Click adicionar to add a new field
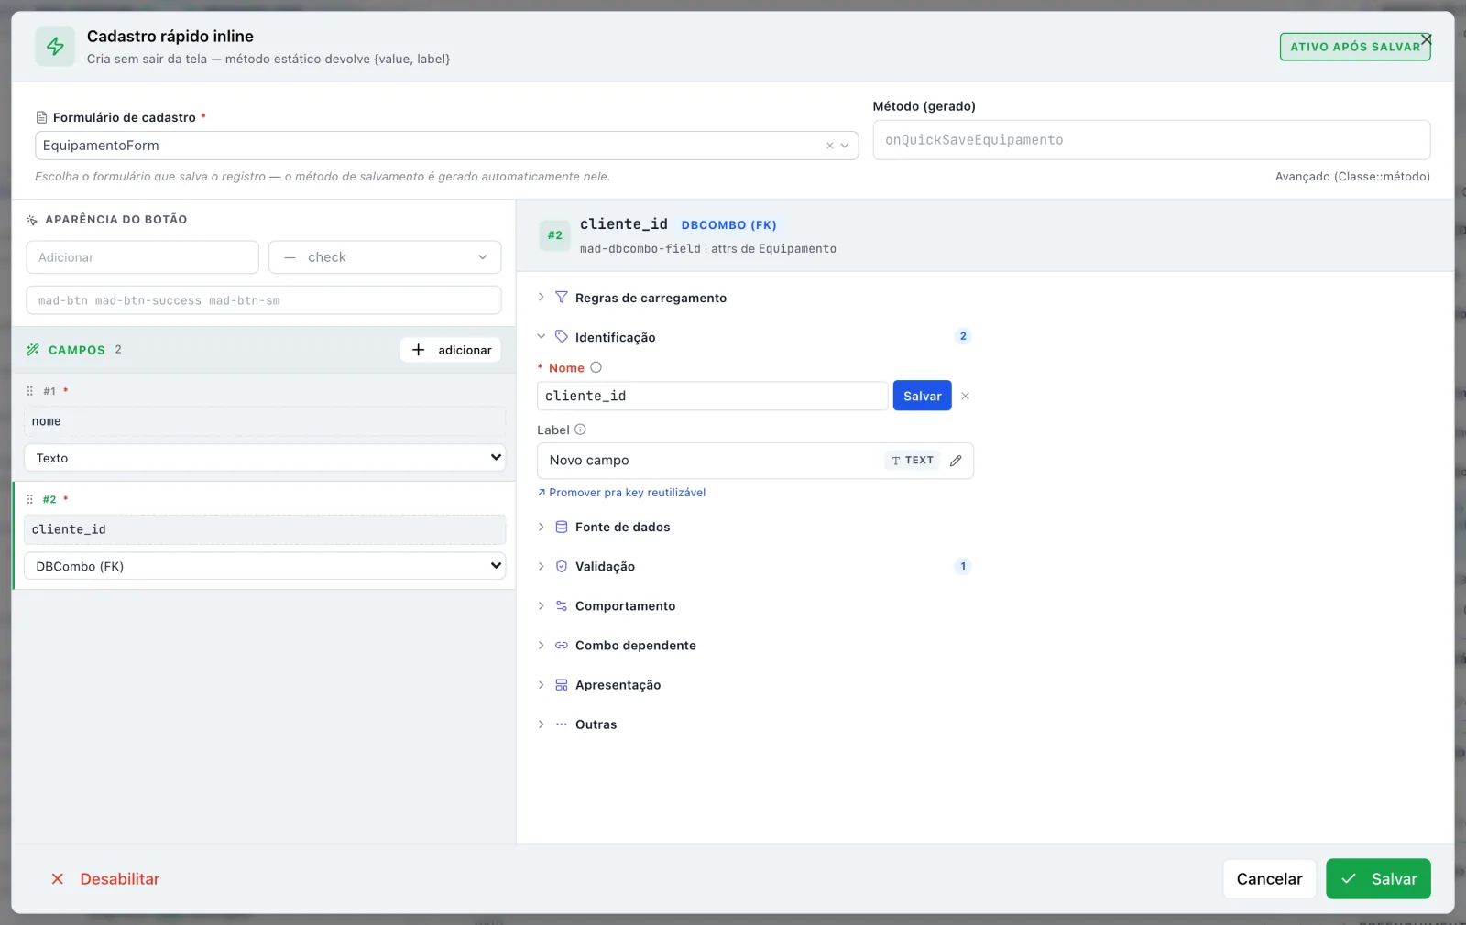This screenshot has height=925, width=1466. click(451, 350)
